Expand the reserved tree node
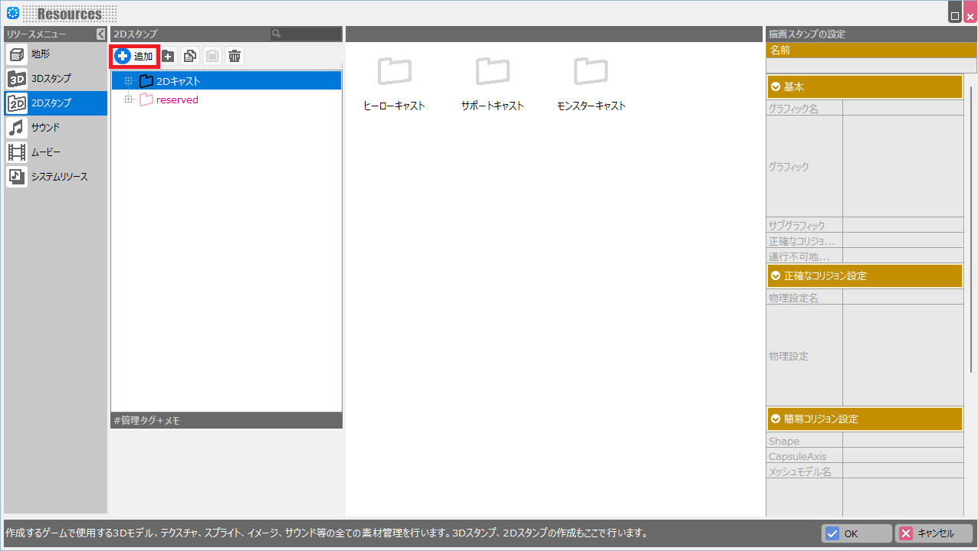This screenshot has height=551, width=978. (x=128, y=99)
